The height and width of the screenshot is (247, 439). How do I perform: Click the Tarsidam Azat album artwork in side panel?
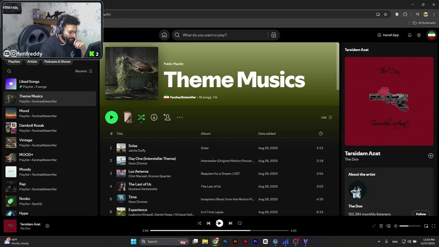[x=389, y=101]
